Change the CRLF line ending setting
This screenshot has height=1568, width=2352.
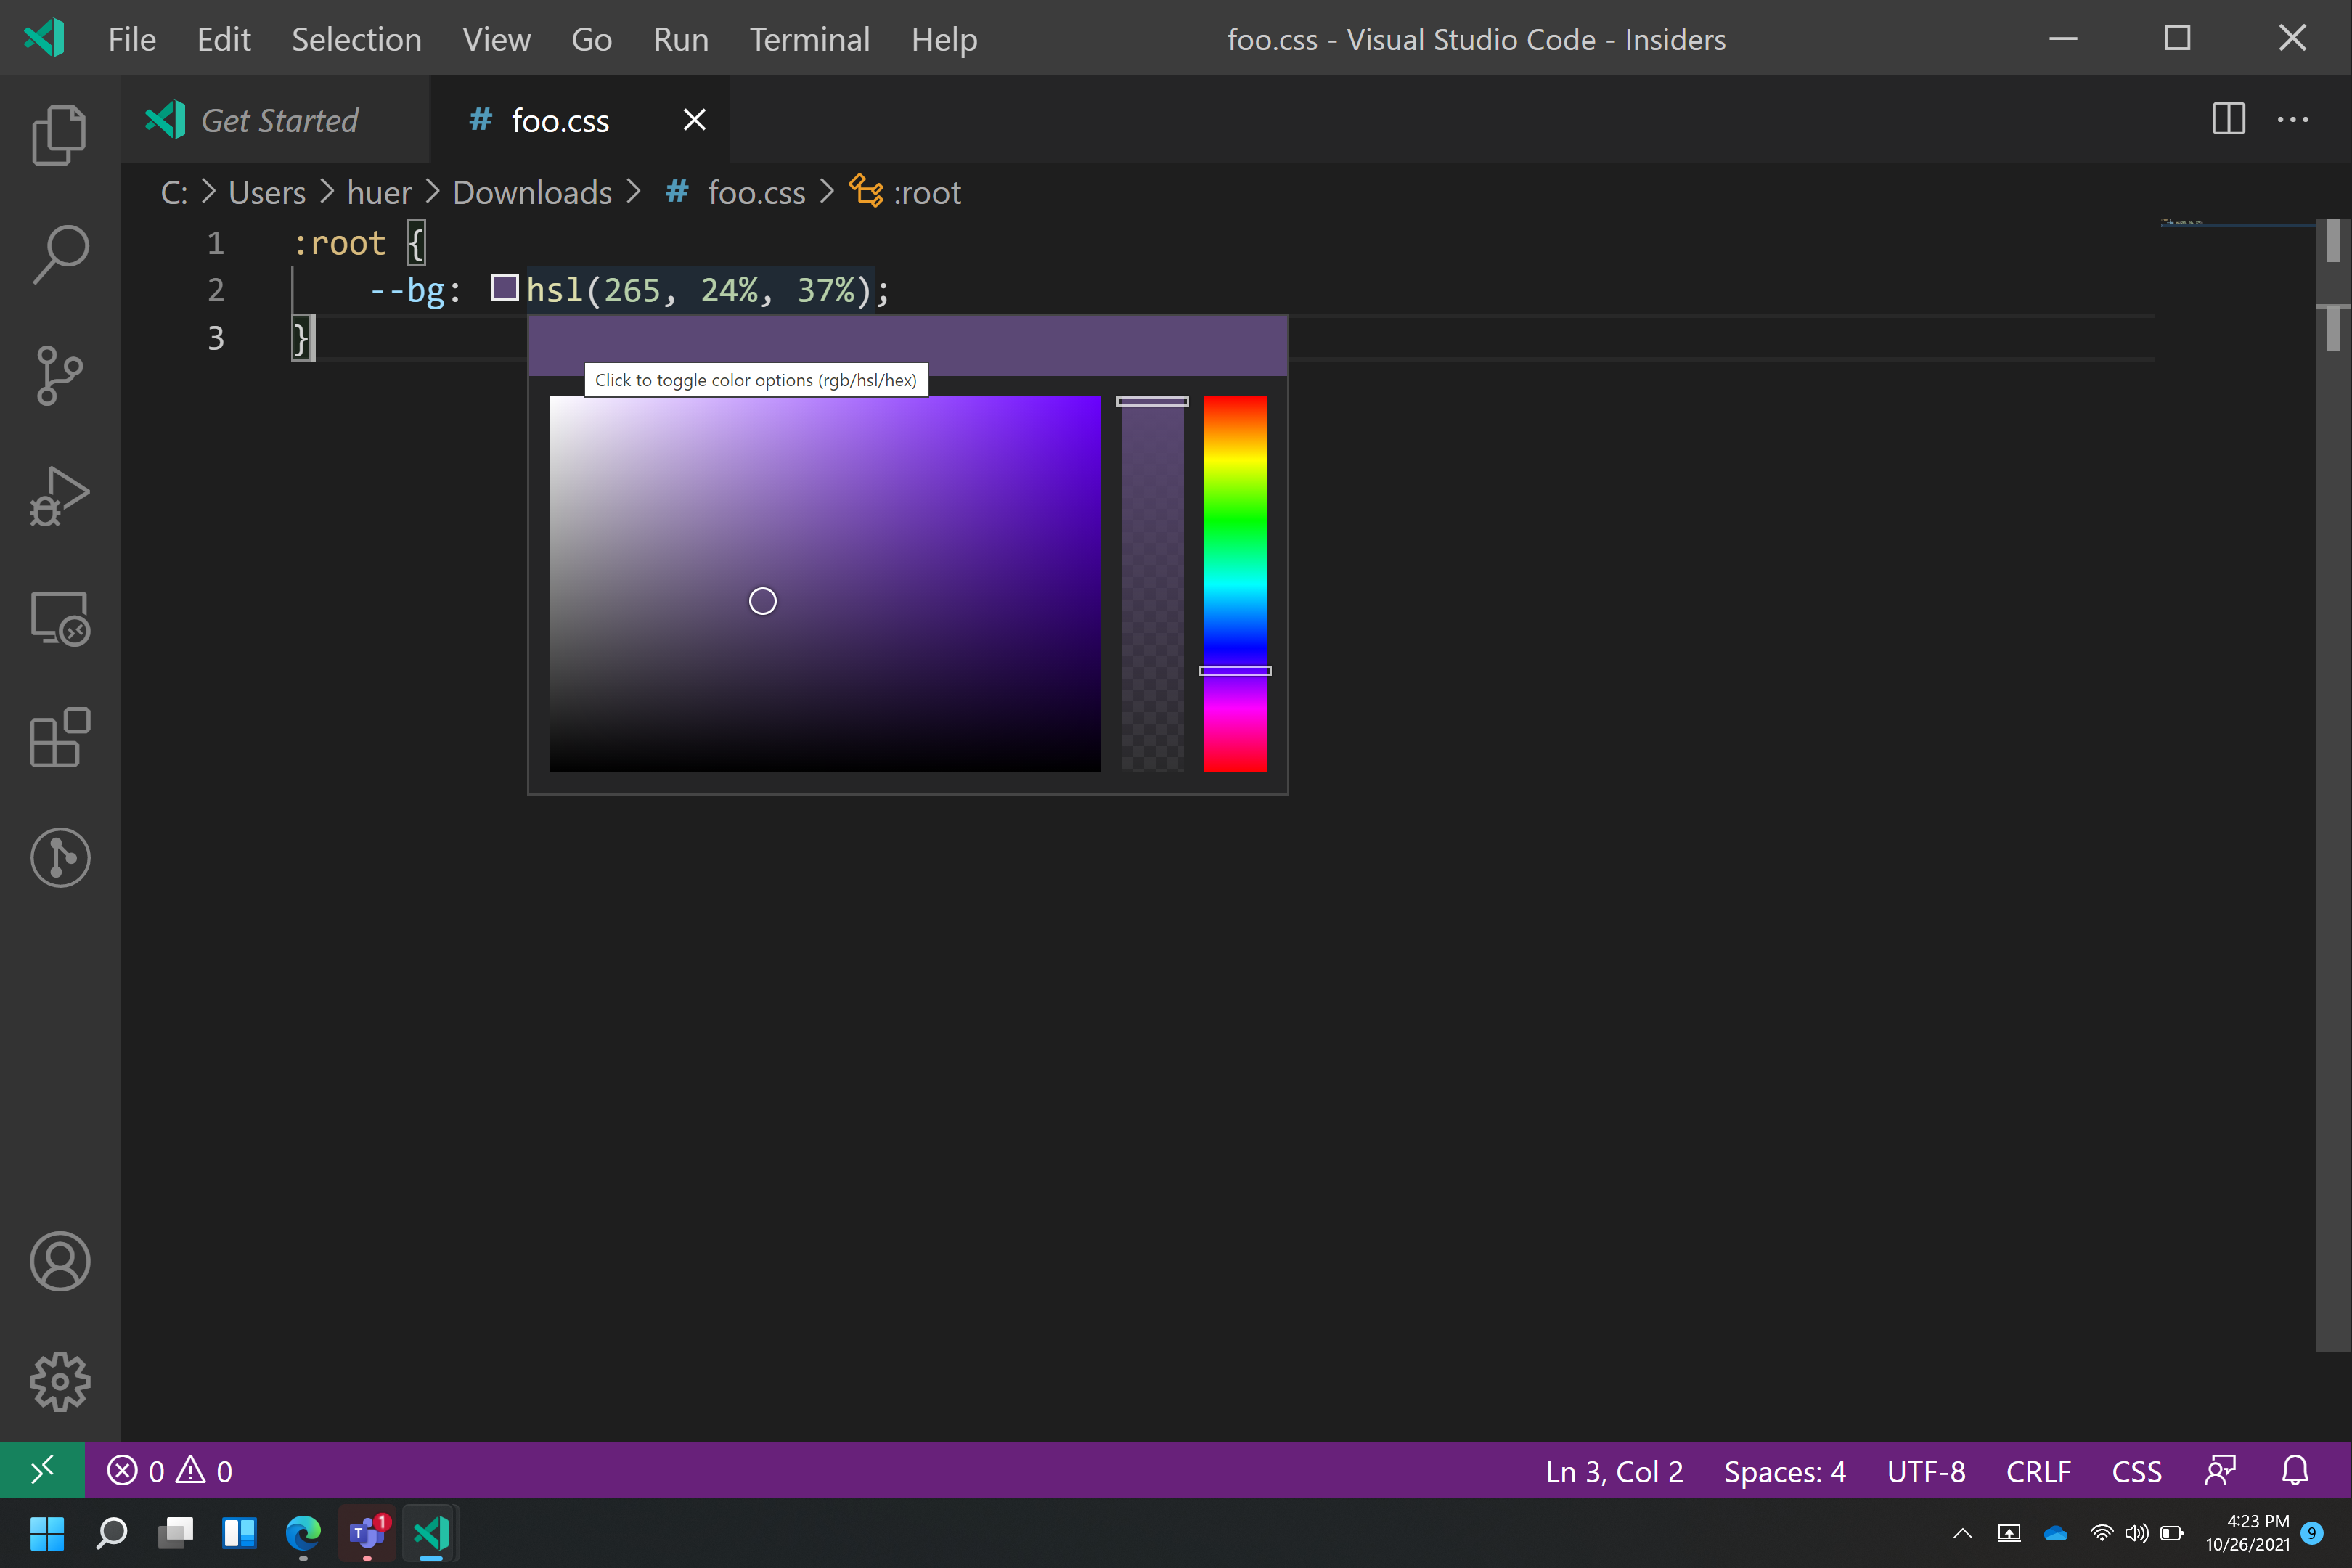(x=2038, y=1470)
